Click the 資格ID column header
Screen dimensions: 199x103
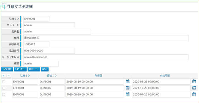click(x=52, y=76)
